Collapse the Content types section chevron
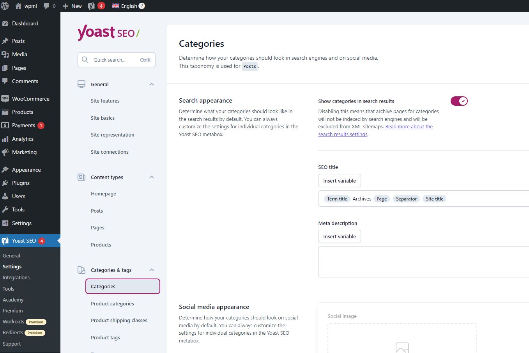Viewport: 529px width, 353px height. point(152,177)
